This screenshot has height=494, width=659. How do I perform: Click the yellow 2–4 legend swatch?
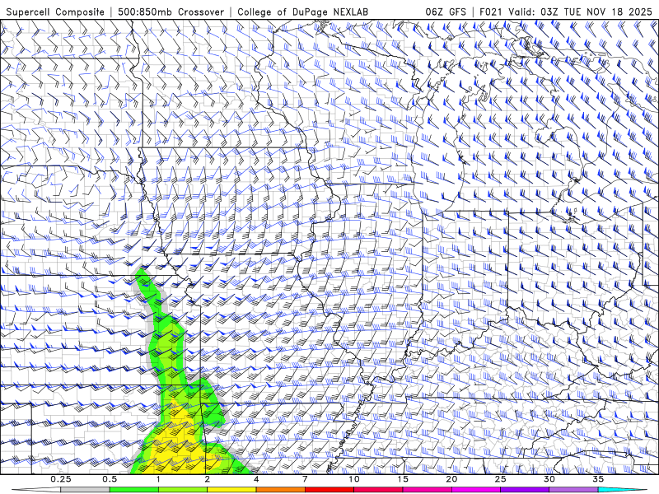click(x=231, y=490)
